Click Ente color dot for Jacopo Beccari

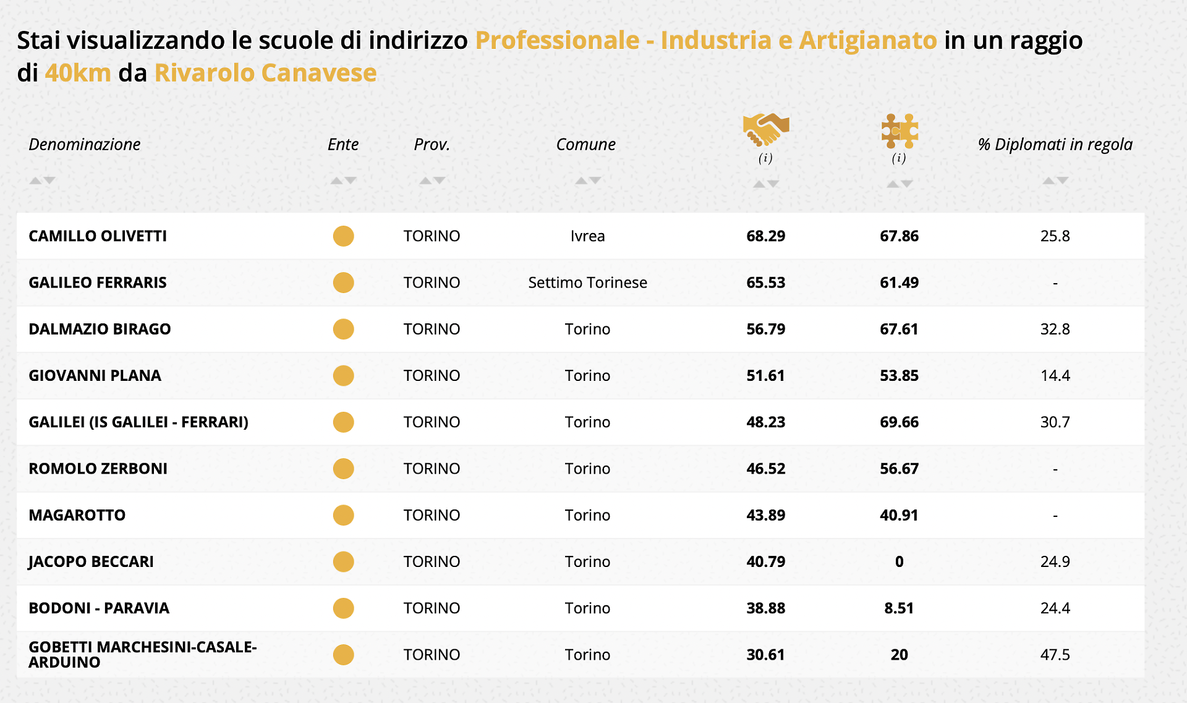343,561
